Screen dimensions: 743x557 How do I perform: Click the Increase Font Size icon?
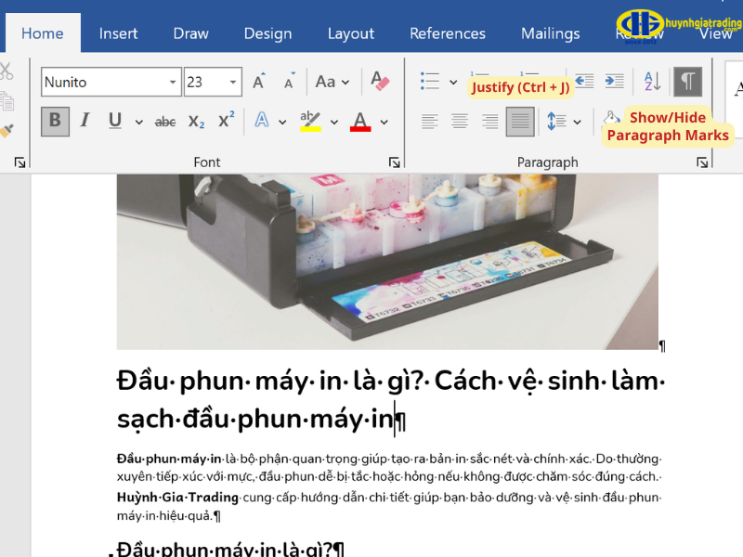point(257,82)
